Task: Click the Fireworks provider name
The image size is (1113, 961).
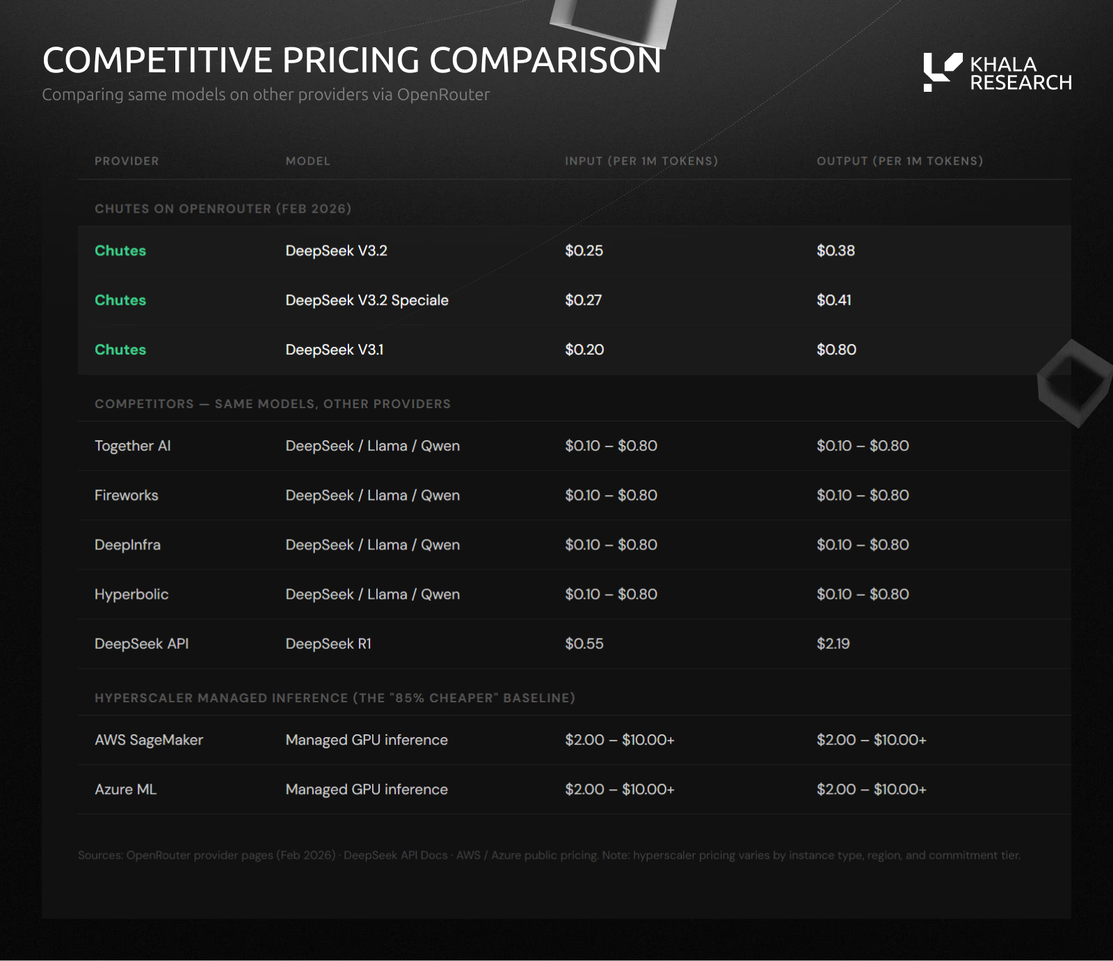Action: pos(126,496)
